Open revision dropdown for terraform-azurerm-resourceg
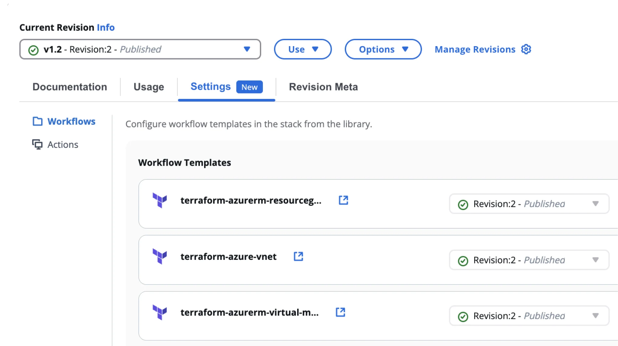 596,204
